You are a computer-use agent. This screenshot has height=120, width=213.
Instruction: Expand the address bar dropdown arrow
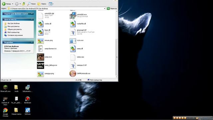point(105,8)
